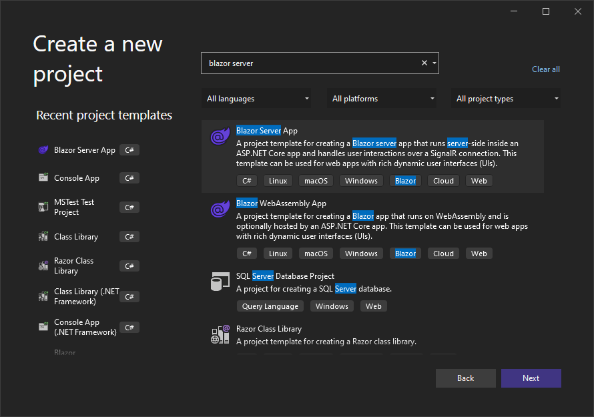Click the Cloud tag under Blazor Server App
Image resolution: width=594 pixels, height=417 pixels.
[x=443, y=181]
